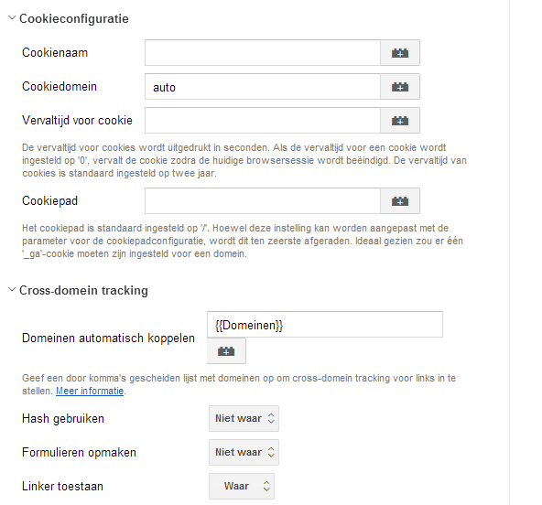542x505 pixels.
Task: Click the Cookieconfiguratie heading text
Action: point(74,18)
